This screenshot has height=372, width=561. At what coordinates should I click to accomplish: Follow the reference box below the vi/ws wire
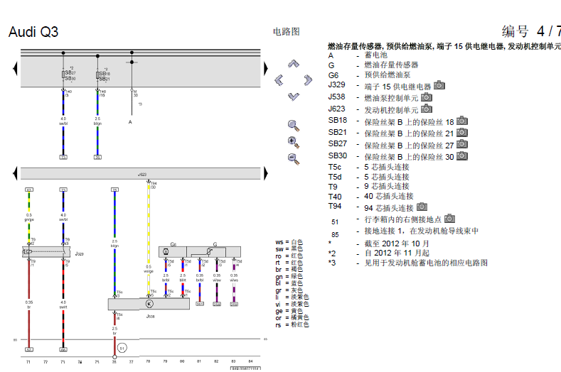234,304
